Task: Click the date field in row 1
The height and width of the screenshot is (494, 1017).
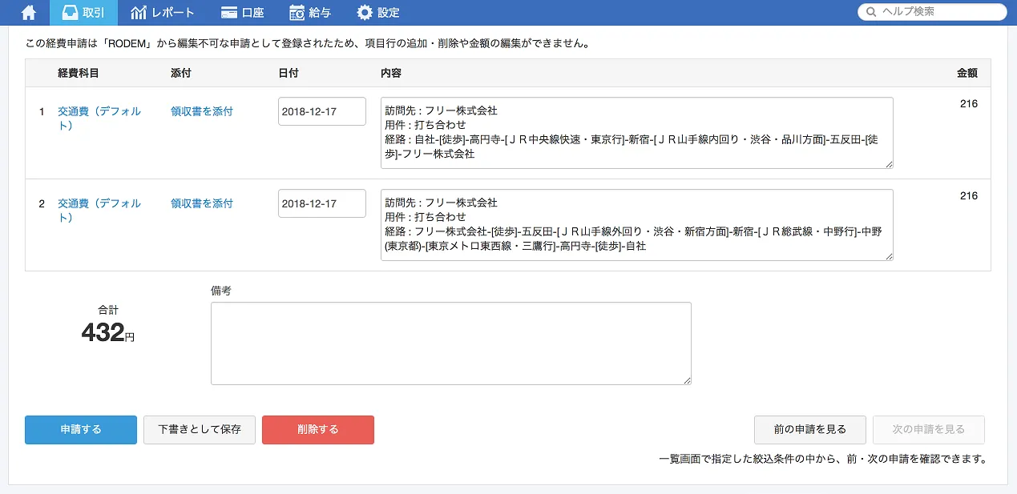Action: click(321, 112)
